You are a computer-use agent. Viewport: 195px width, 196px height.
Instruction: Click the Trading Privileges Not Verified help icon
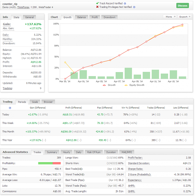point(134,7)
